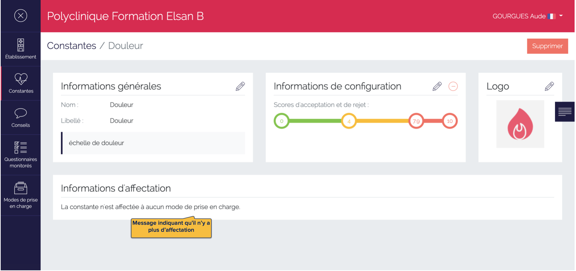Viewport: 576px width, 271px height.
Task: Click the flame logo thumbnail
Action: coord(520,124)
